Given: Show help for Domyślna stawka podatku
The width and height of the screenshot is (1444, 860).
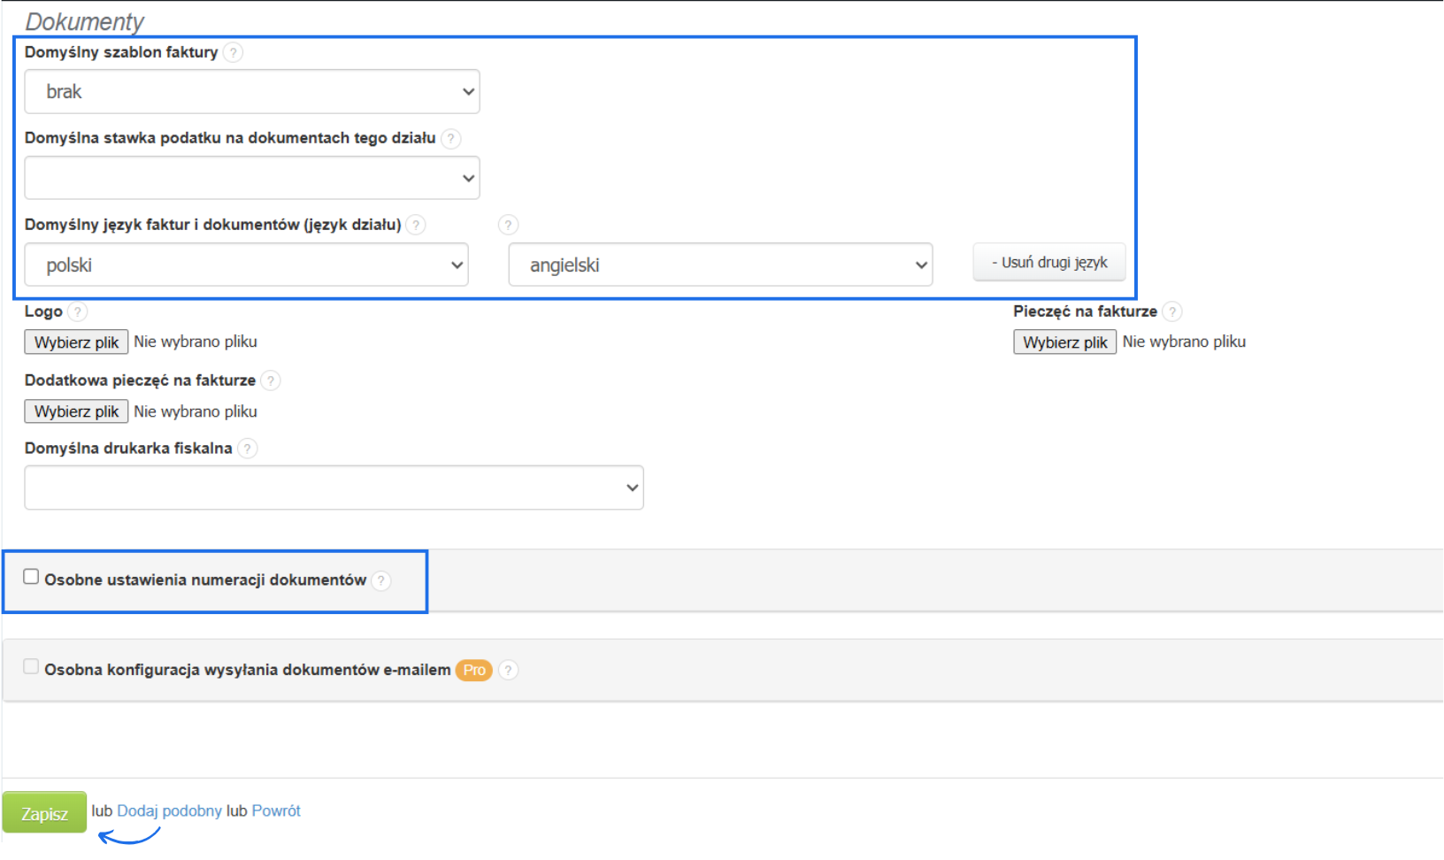Looking at the screenshot, I should click(450, 138).
